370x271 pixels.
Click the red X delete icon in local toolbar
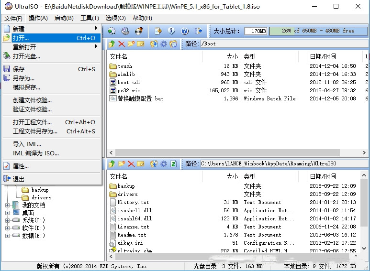click(x=131, y=163)
